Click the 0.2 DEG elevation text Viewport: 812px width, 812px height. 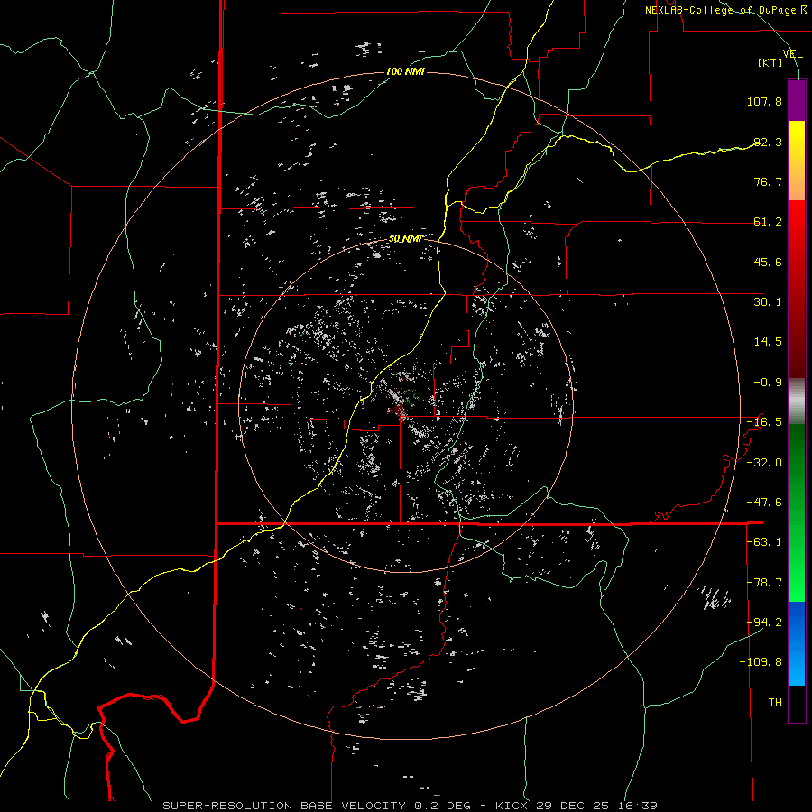(x=442, y=806)
